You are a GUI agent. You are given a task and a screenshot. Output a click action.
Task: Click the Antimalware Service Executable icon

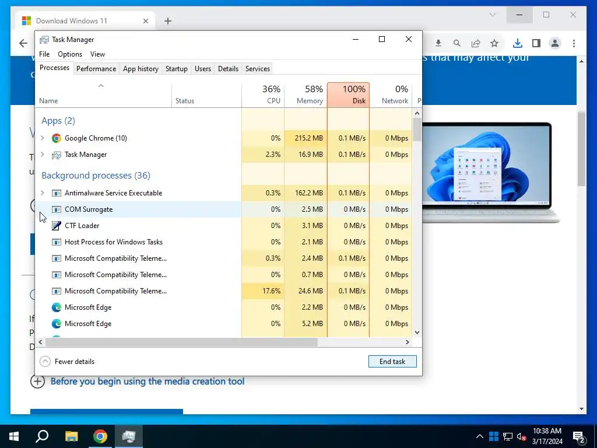click(x=57, y=193)
